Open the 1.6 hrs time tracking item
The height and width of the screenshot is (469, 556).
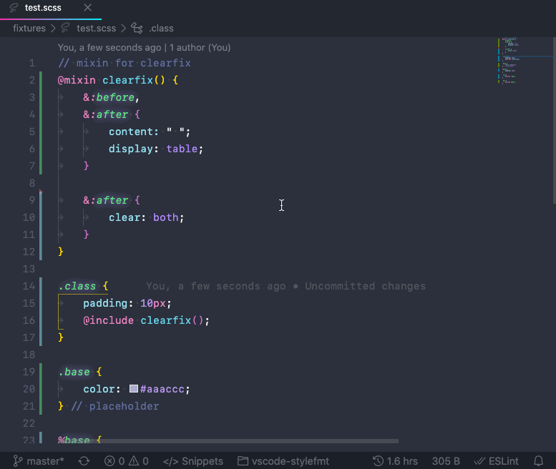click(x=395, y=461)
